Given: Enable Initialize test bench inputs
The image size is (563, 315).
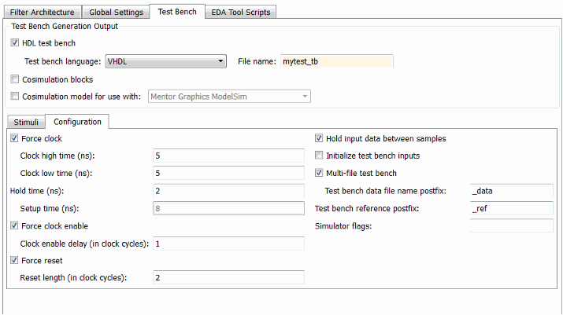Looking at the screenshot, I should 319,156.
